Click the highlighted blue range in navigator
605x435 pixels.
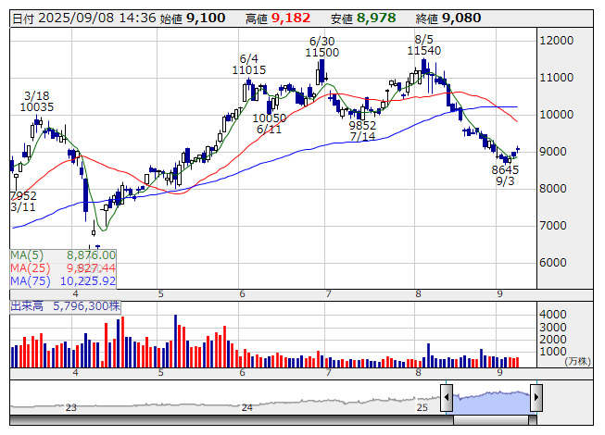492,402
